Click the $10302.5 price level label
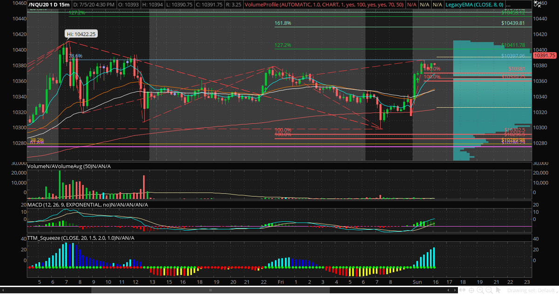559x295 pixels. [515, 130]
